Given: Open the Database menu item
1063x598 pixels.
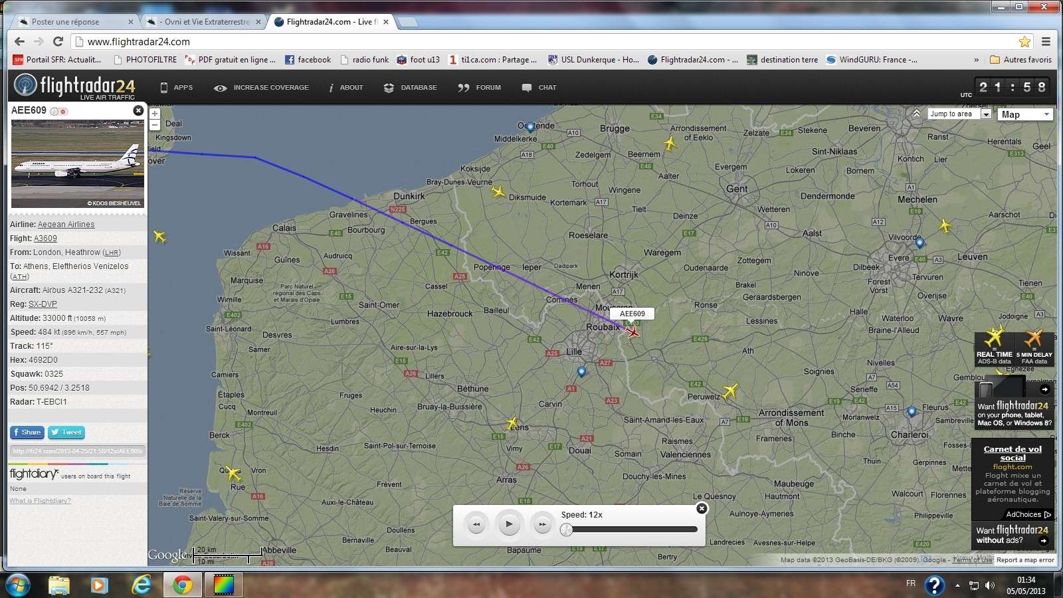Looking at the screenshot, I should 411,88.
